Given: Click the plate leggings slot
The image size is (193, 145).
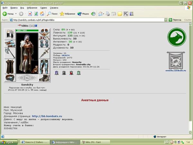Looking at the screenshot, I should (44, 66).
